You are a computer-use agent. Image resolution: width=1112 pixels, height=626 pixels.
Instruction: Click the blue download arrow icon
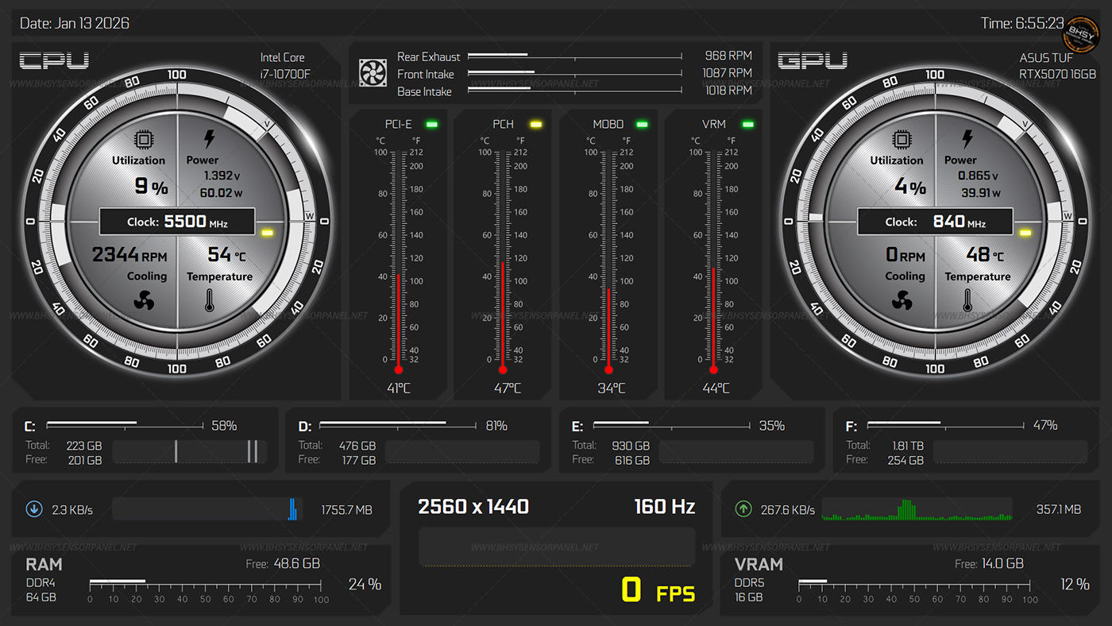[x=34, y=509]
